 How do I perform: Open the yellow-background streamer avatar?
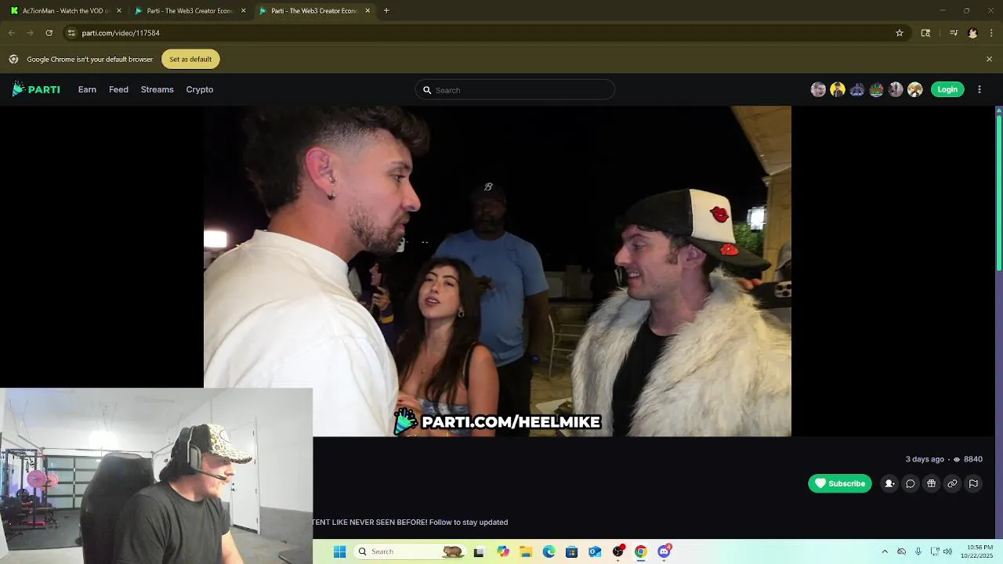click(x=838, y=89)
